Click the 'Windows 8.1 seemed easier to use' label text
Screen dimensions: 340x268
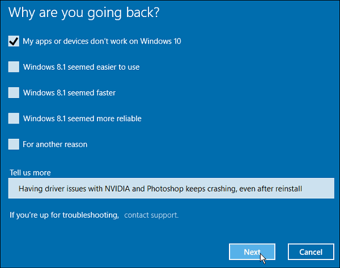(x=81, y=67)
